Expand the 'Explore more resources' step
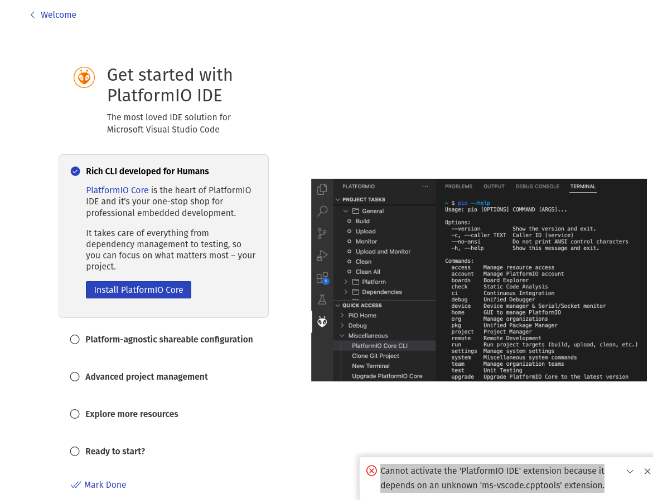The width and height of the screenshot is (653, 500). [132, 414]
